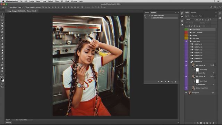Add a layer mask
Screen dimensions: 222x125
(x=201, y=123)
